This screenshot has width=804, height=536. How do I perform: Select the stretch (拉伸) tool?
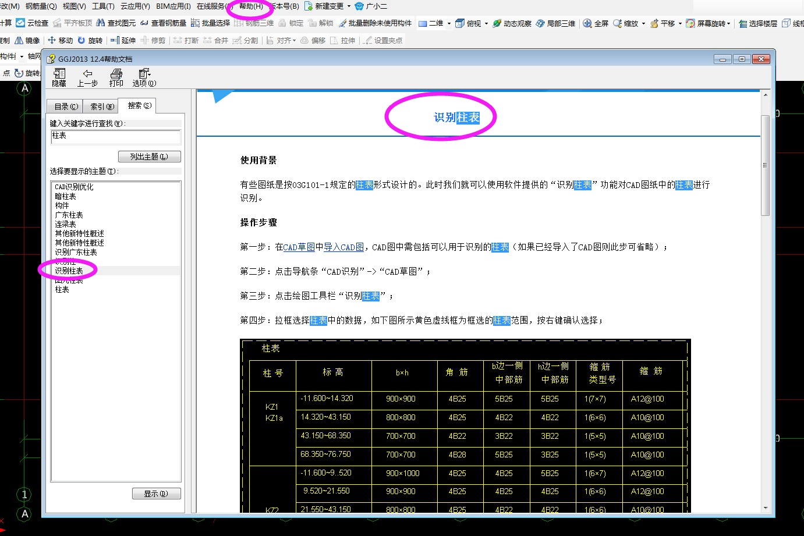point(342,40)
